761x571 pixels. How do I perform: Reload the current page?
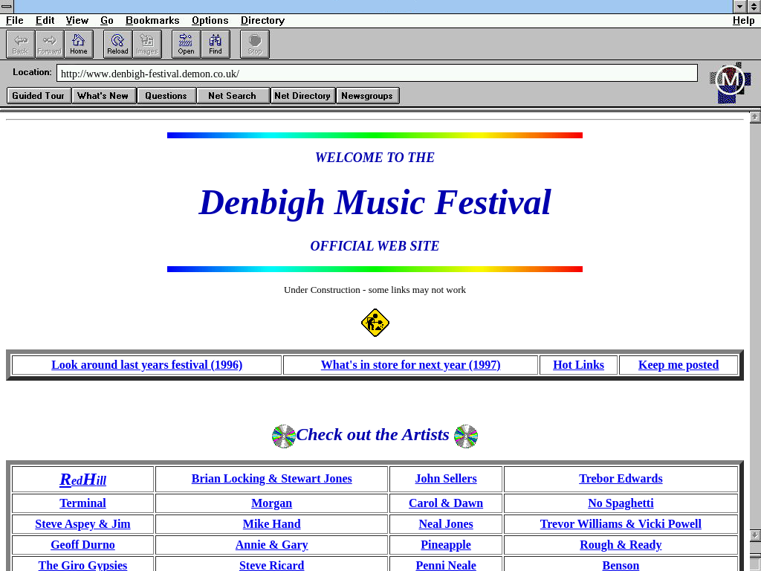coord(117,44)
